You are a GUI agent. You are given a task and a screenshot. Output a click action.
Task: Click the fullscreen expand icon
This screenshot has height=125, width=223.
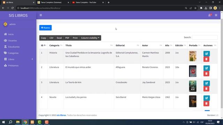pos(216,15)
